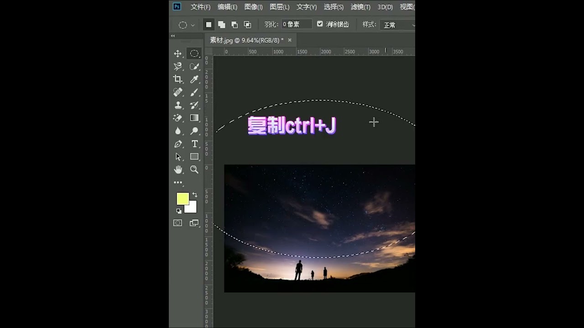Select the Blur tool
Screen dimensions: 584x328
point(178,131)
